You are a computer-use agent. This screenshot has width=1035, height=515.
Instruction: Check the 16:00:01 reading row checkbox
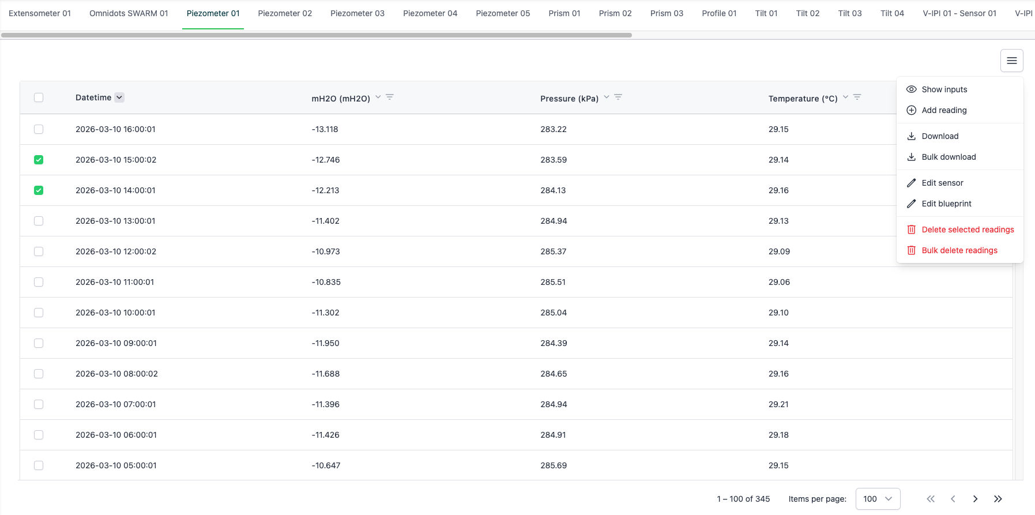(39, 129)
